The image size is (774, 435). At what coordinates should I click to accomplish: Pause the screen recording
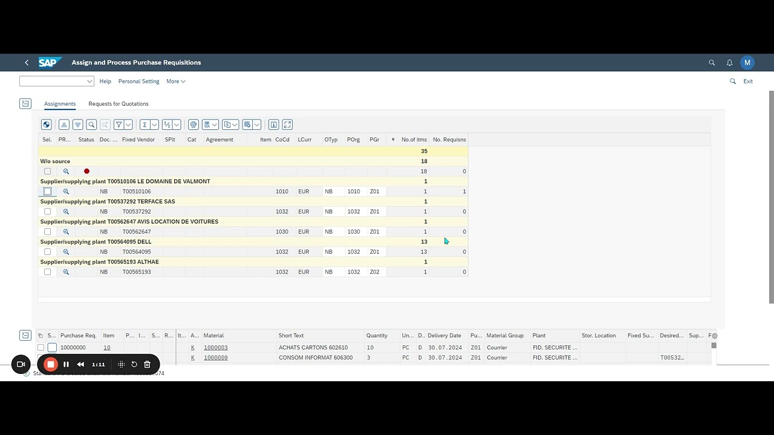pyautogui.click(x=66, y=364)
